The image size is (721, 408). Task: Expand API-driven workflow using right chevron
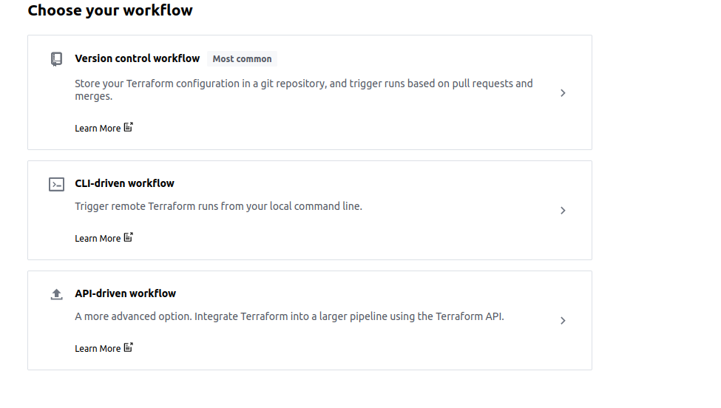coord(563,321)
